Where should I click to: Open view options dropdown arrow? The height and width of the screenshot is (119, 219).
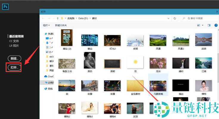click(203, 25)
